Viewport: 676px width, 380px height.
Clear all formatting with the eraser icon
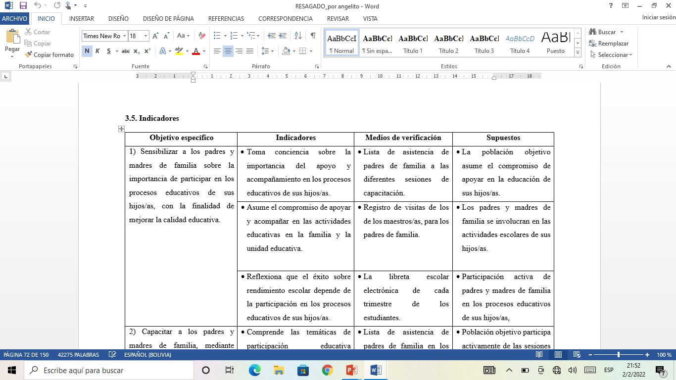pos(201,36)
